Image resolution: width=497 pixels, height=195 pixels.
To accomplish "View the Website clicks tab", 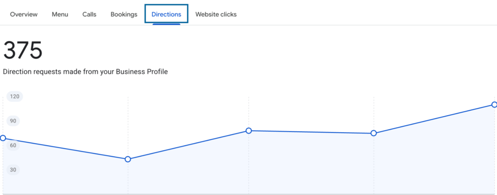I will pos(216,14).
